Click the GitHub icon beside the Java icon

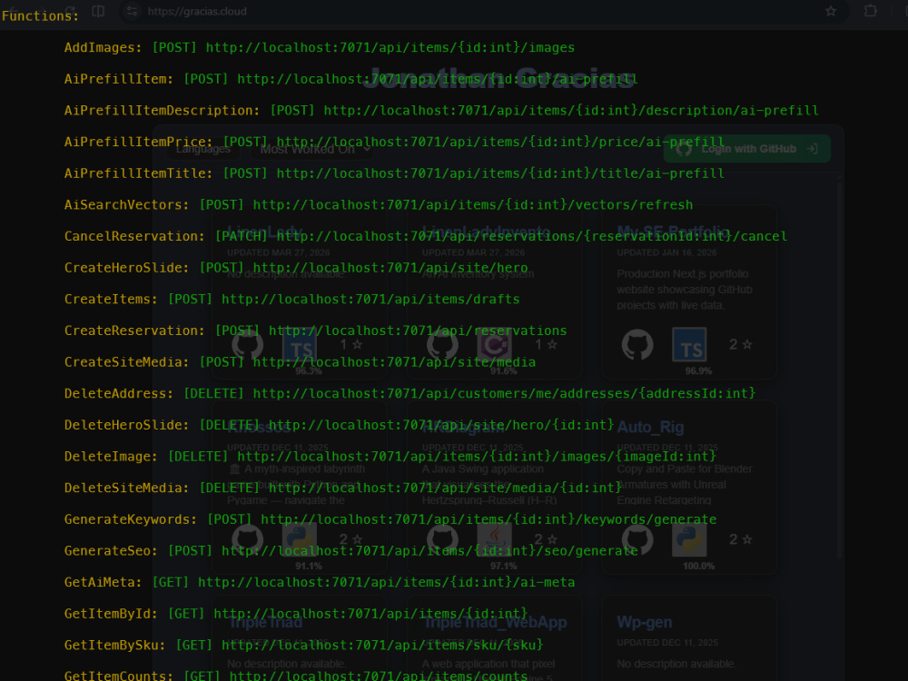coord(442,539)
